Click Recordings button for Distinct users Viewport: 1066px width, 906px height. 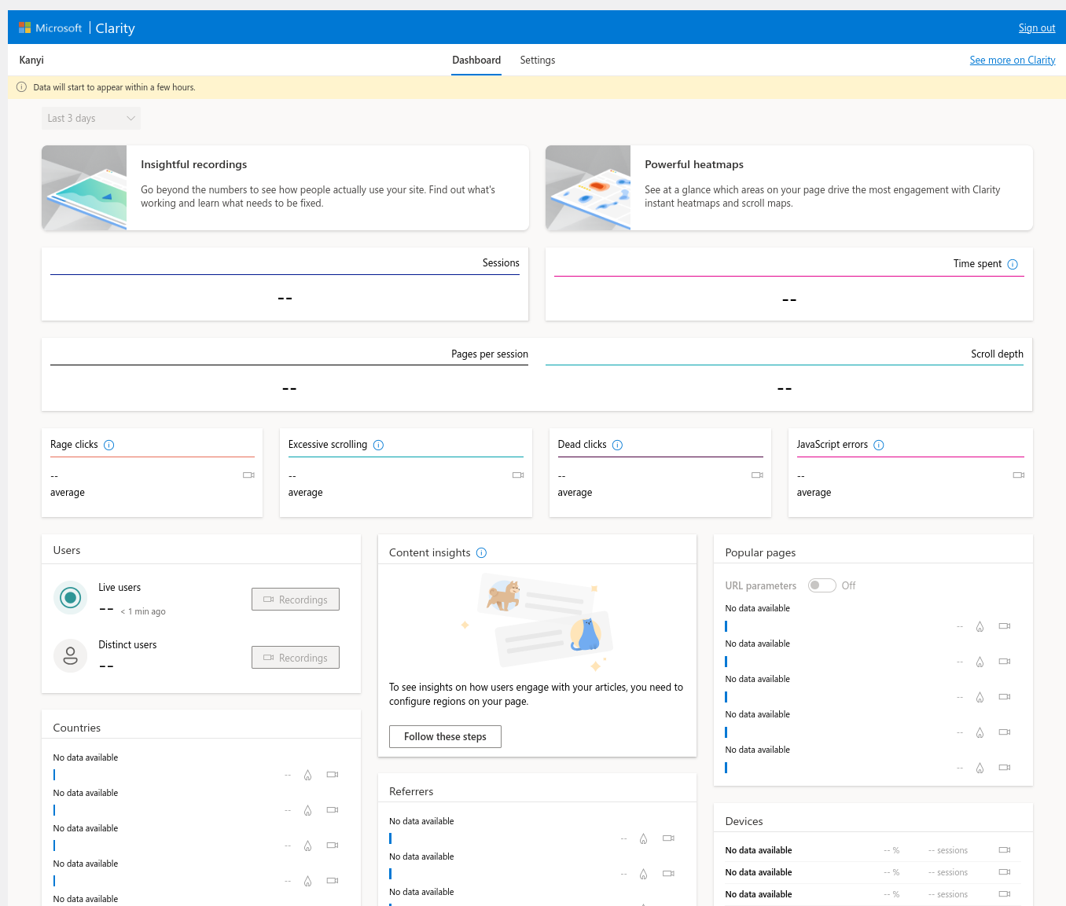pyautogui.click(x=296, y=658)
